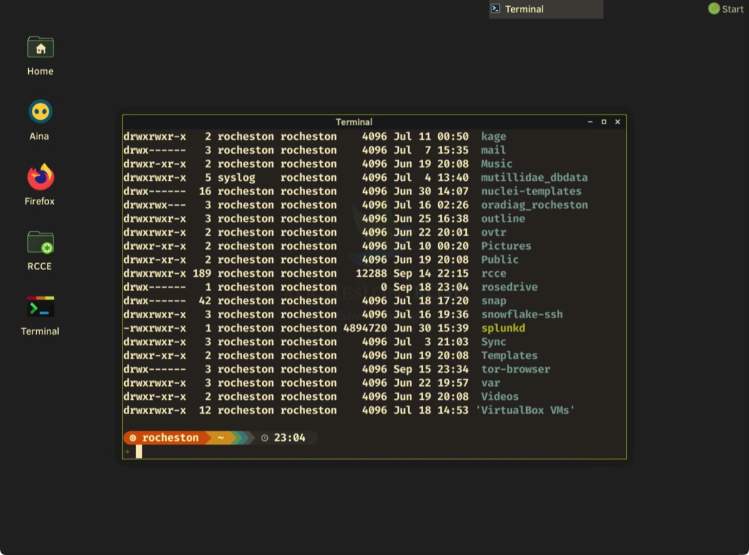
Task: Close the Terminal window
Action: tap(617, 122)
